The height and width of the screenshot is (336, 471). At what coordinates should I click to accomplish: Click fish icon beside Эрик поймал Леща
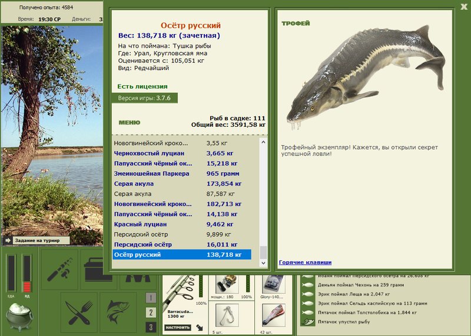(x=307, y=294)
